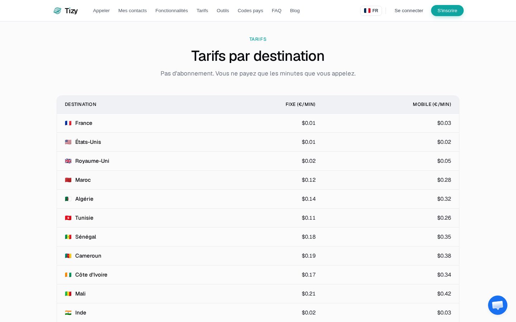Screen dimensions: 516x322
Task: Click the Tarifs par destination heading
Action: pos(258,56)
